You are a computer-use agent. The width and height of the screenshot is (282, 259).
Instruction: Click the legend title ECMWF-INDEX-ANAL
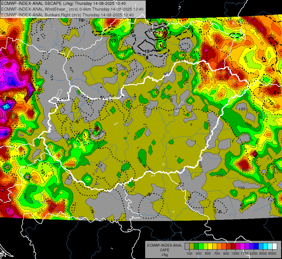tap(165, 245)
